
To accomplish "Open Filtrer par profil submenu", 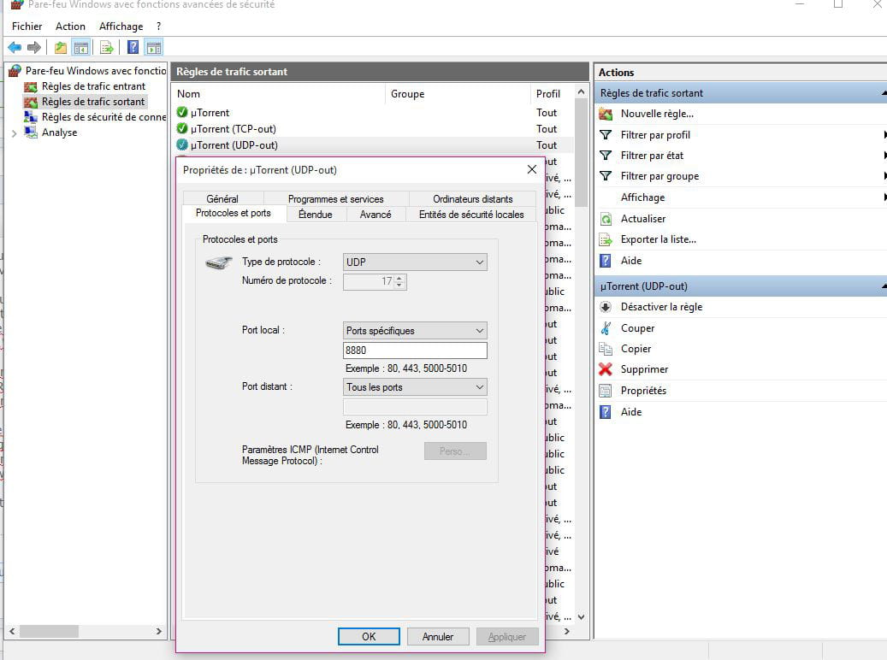I will coord(655,134).
